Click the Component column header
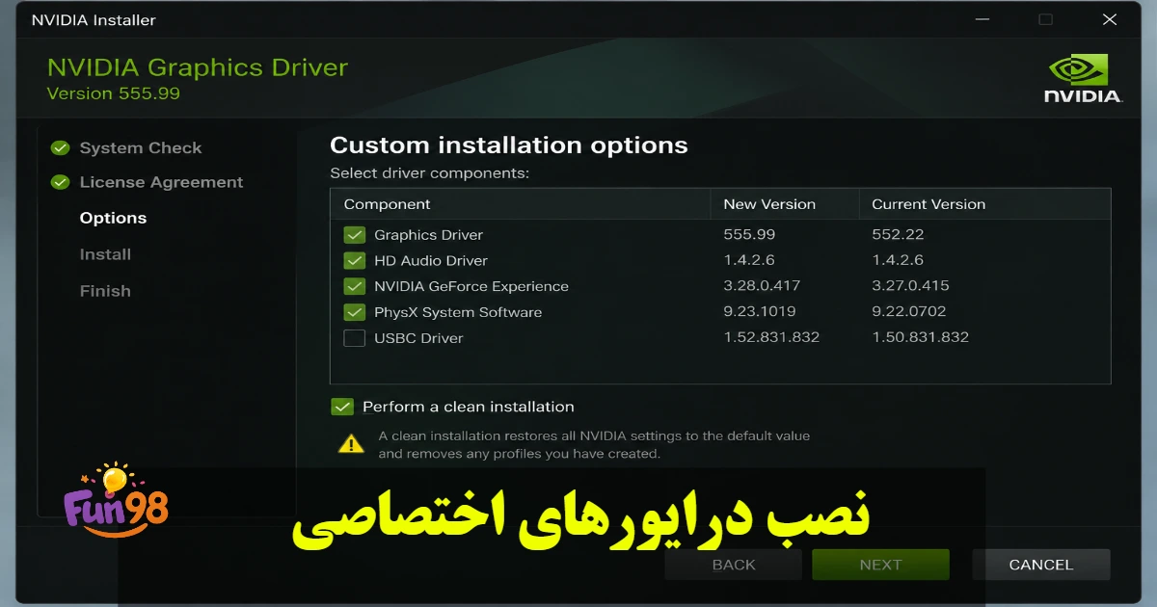The width and height of the screenshot is (1157, 607). click(387, 204)
